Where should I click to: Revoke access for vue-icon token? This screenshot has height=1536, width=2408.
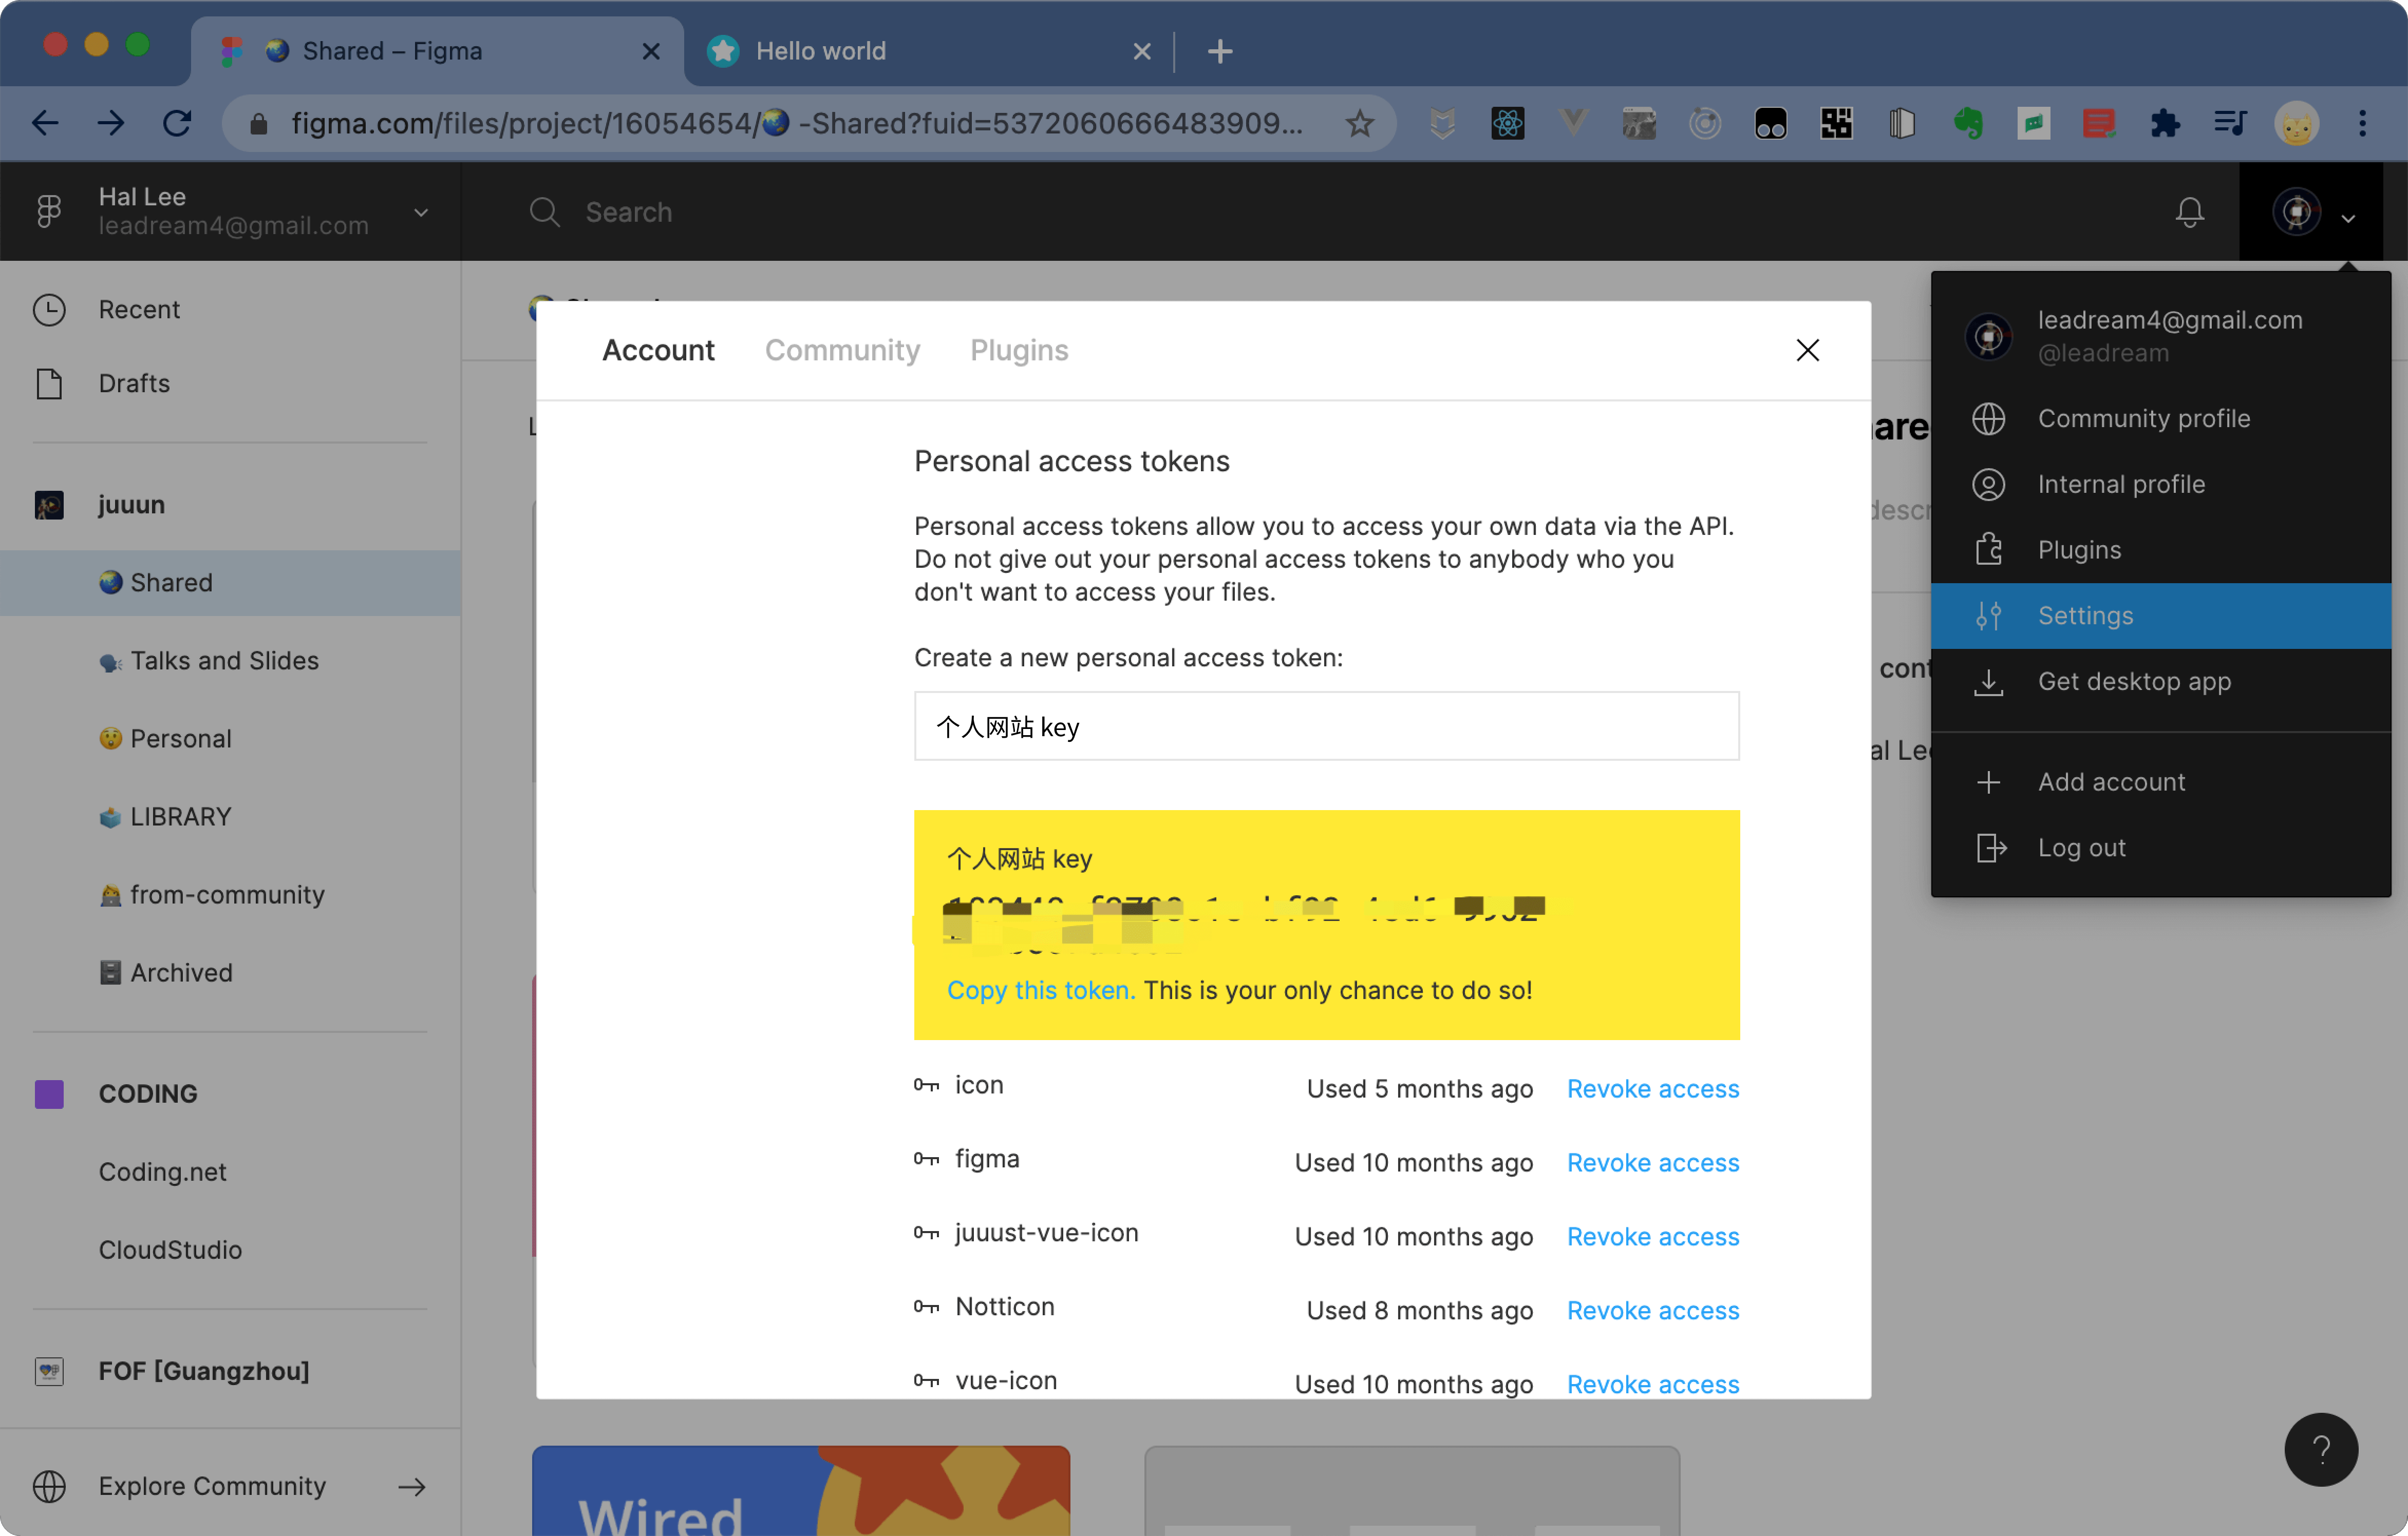(1653, 1384)
